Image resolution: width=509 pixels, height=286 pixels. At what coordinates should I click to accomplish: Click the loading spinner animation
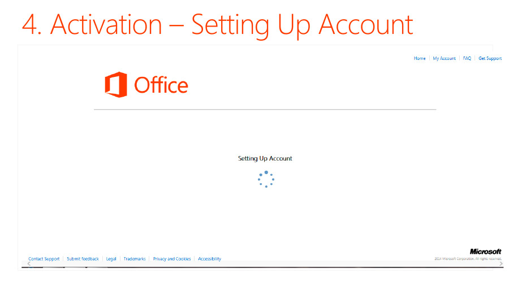click(x=266, y=179)
